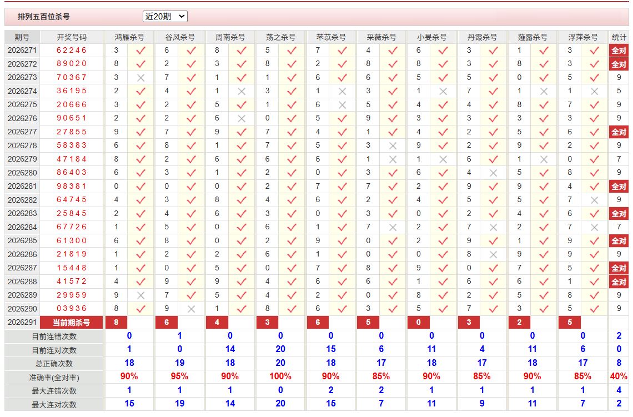Click the X mark for 芣苡杀号 in row 2026275
Screen dimensions: 633x417
pyautogui.click(x=343, y=105)
